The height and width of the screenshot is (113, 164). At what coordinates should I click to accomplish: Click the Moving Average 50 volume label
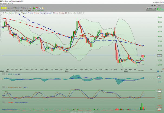tap(21, 102)
